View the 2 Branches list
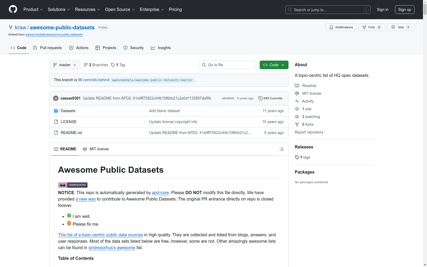 pyautogui.click(x=96, y=65)
